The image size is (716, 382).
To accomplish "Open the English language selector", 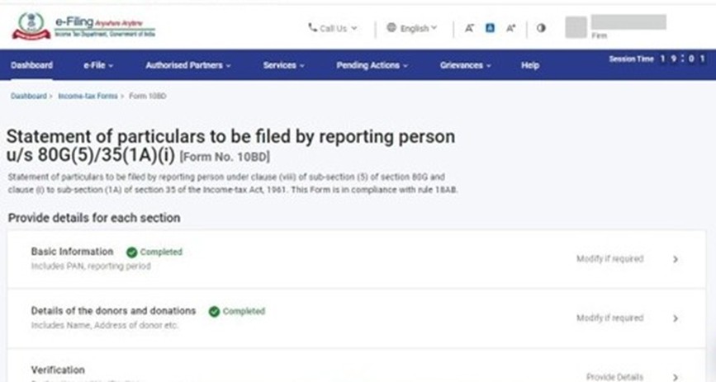I will tap(412, 28).
